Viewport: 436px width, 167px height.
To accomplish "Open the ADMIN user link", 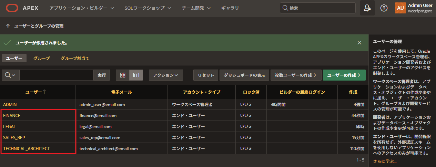I will point(10,104).
